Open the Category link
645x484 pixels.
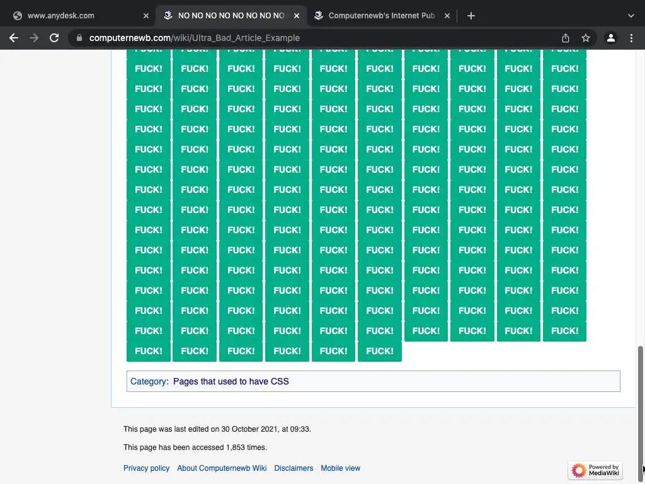148,381
